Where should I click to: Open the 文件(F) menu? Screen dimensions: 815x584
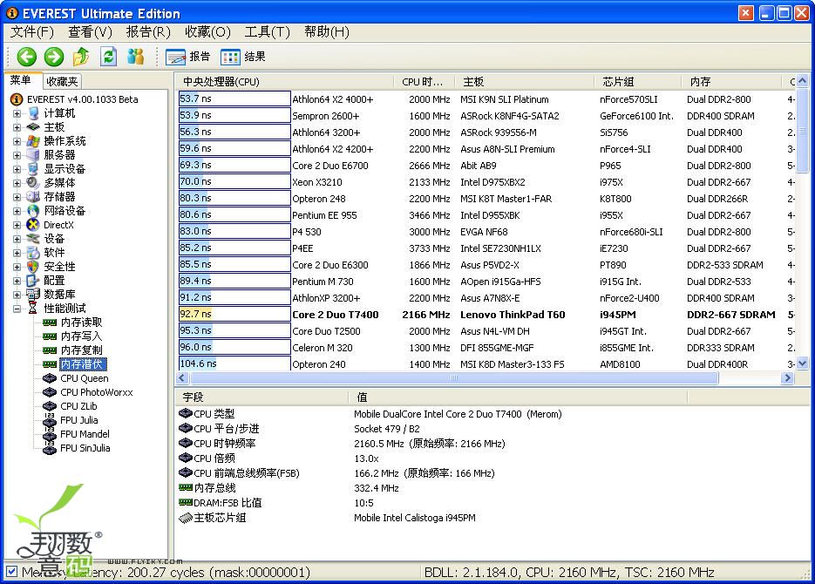[x=32, y=32]
